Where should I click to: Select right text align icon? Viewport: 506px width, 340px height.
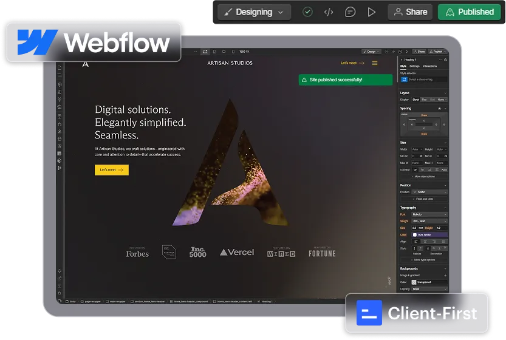click(434, 242)
